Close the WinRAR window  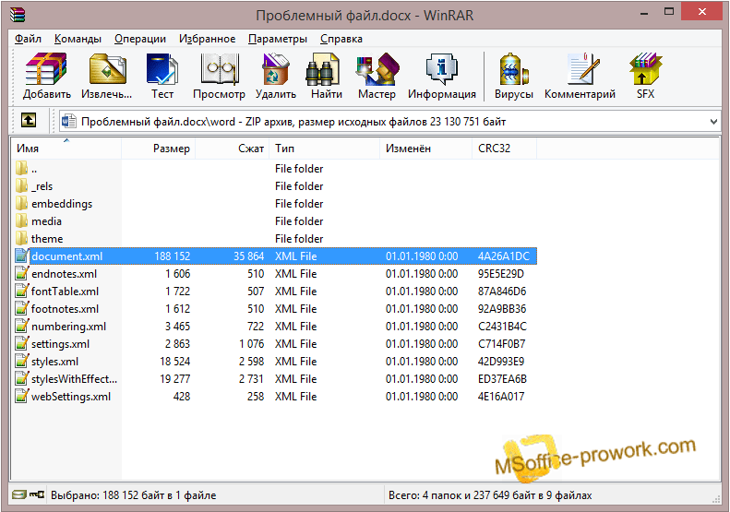coord(702,12)
